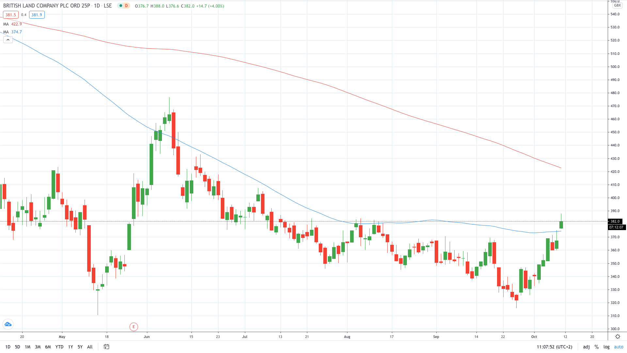Open timezone clock 11:07:52 (UTC+2)
627x353 pixels.
(555, 347)
